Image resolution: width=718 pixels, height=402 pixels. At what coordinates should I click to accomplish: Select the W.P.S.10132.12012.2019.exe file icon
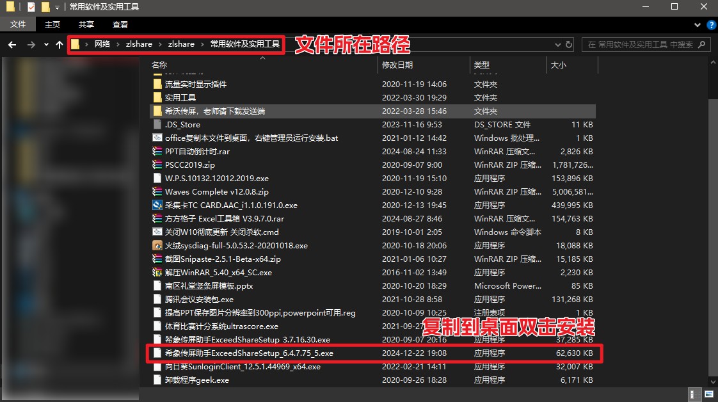click(157, 178)
